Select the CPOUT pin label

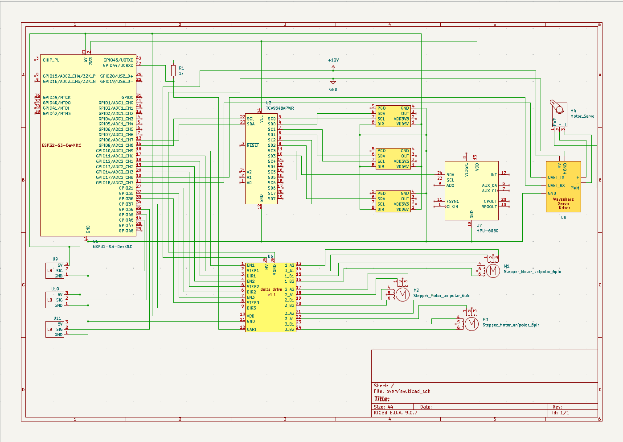(490, 202)
